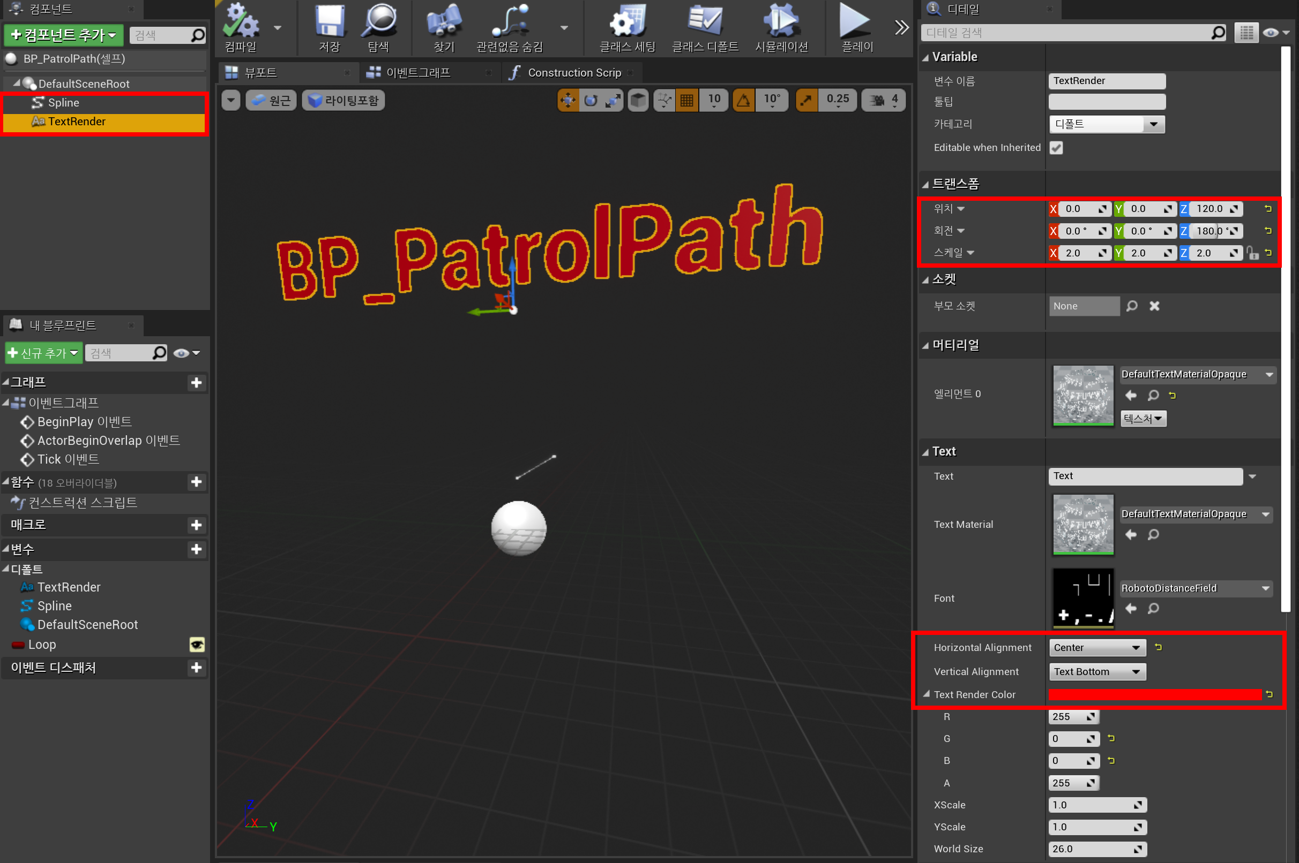Click the New Add (신규 추가) button
The height and width of the screenshot is (863, 1299).
click(x=44, y=353)
